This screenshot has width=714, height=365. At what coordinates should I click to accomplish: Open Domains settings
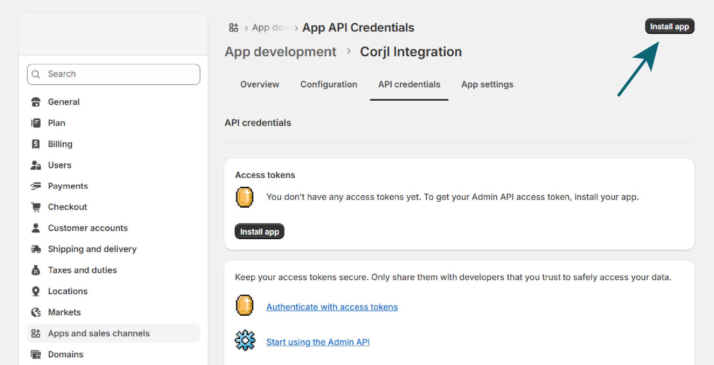[113, 354]
